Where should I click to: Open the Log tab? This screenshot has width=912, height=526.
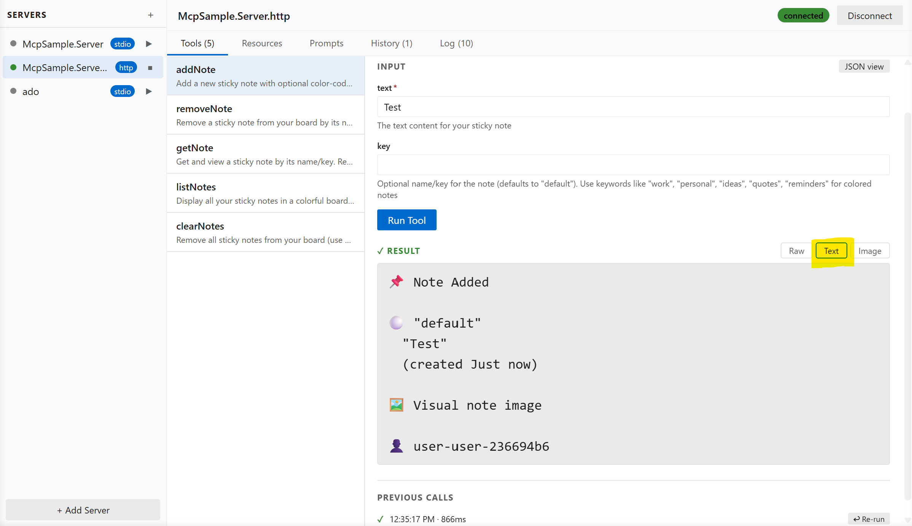[456, 43]
